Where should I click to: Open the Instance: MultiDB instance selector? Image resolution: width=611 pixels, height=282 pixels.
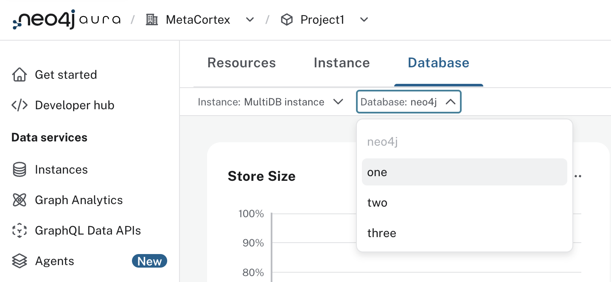(270, 102)
